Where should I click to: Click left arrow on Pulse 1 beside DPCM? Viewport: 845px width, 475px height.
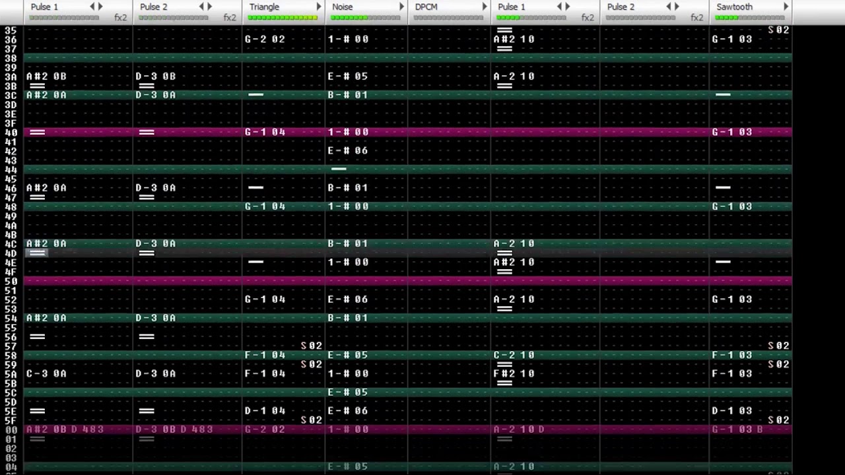(559, 7)
